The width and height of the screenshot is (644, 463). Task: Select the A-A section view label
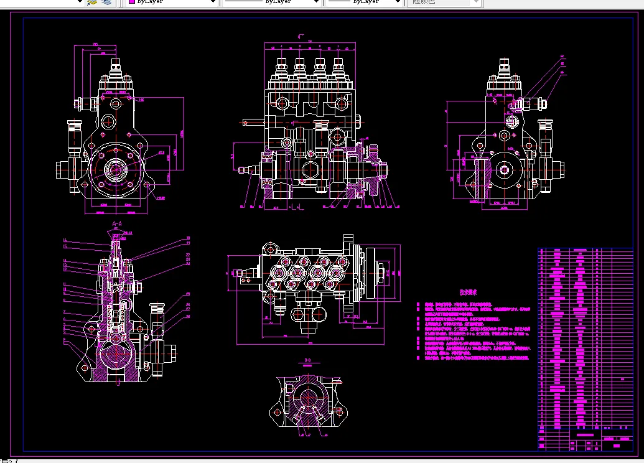(117, 224)
